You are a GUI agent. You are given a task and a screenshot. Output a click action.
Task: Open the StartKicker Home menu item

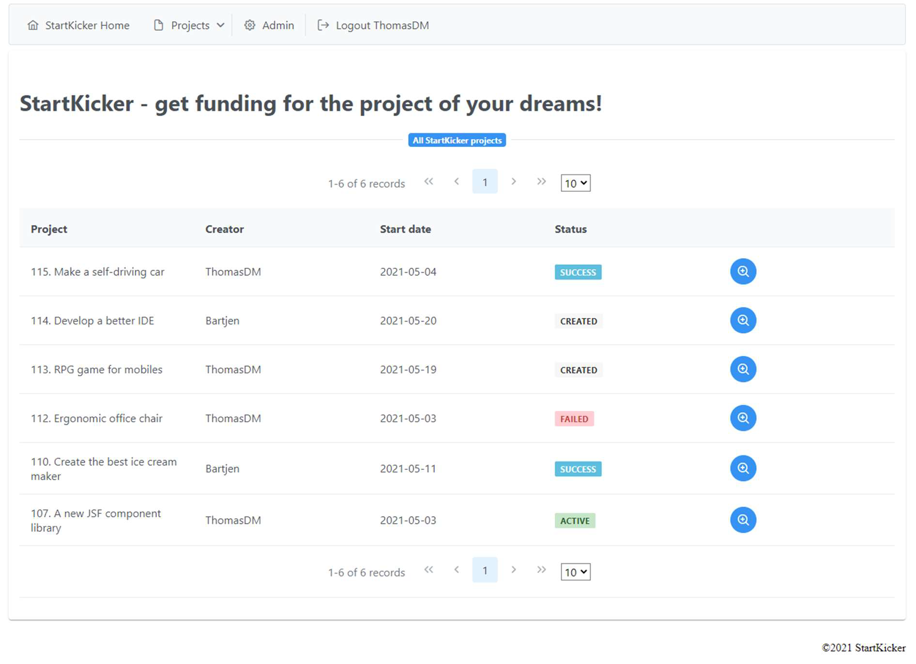(78, 25)
